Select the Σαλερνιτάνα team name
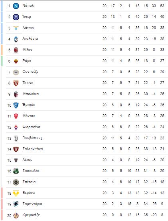This screenshot has width=168, height=221. (33, 149)
